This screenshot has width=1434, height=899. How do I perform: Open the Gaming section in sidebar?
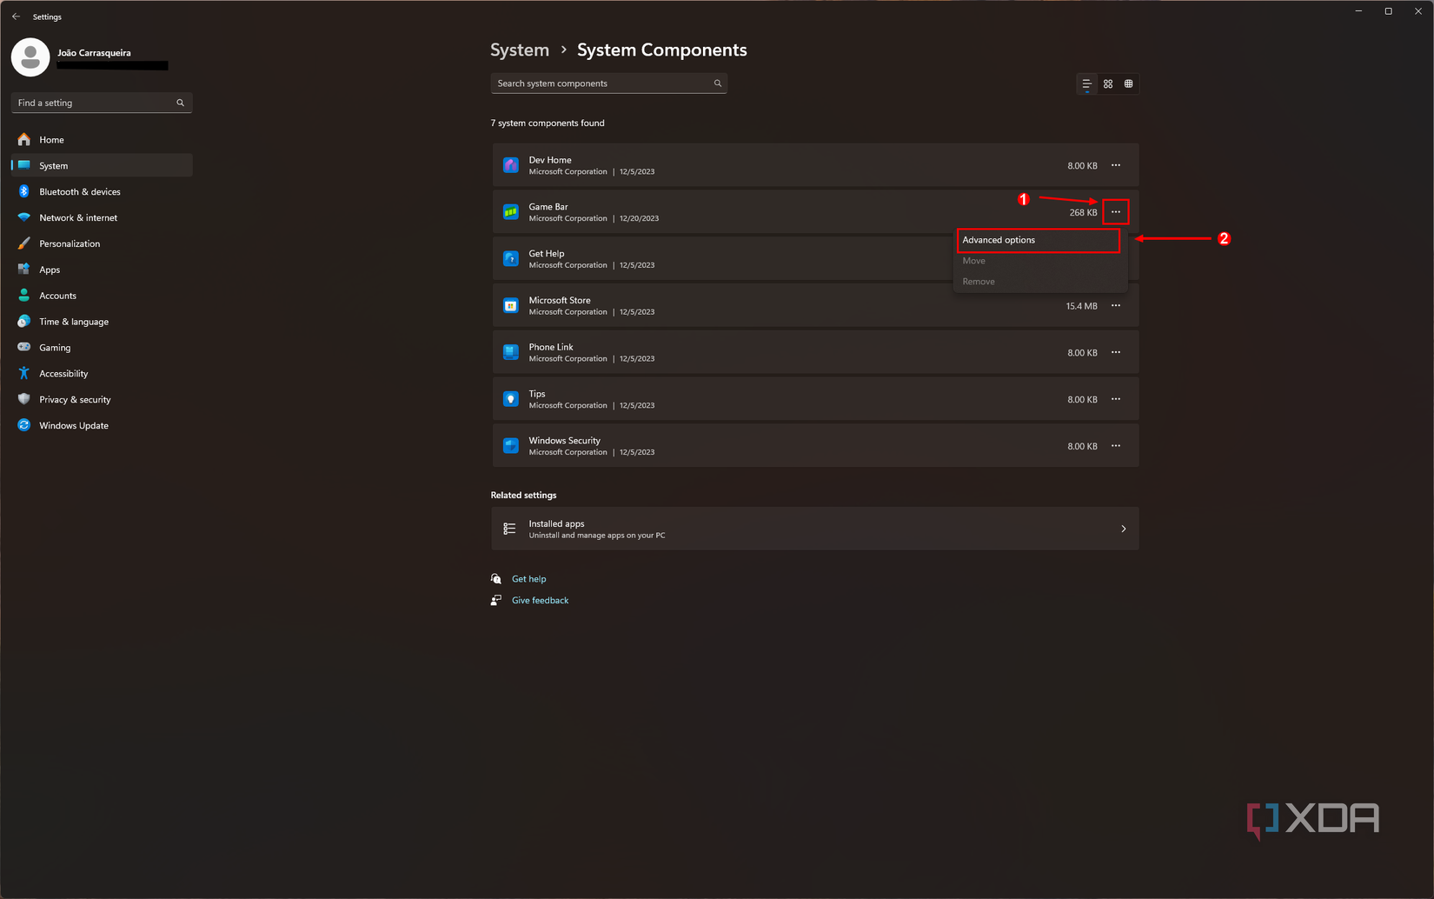click(55, 347)
